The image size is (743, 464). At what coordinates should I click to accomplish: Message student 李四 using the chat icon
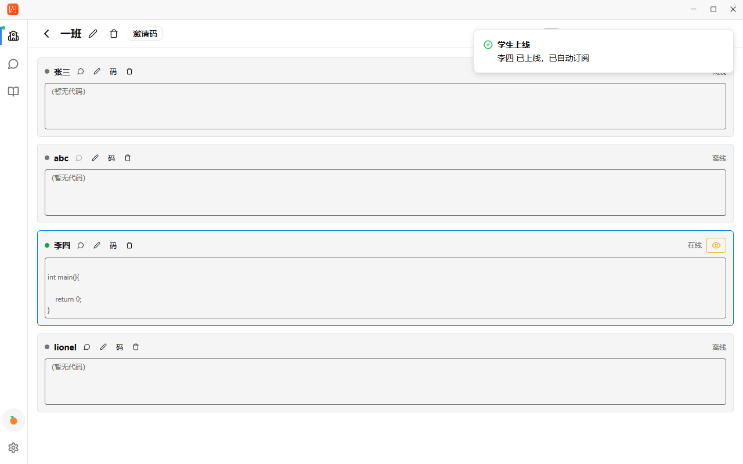pos(81,245)
